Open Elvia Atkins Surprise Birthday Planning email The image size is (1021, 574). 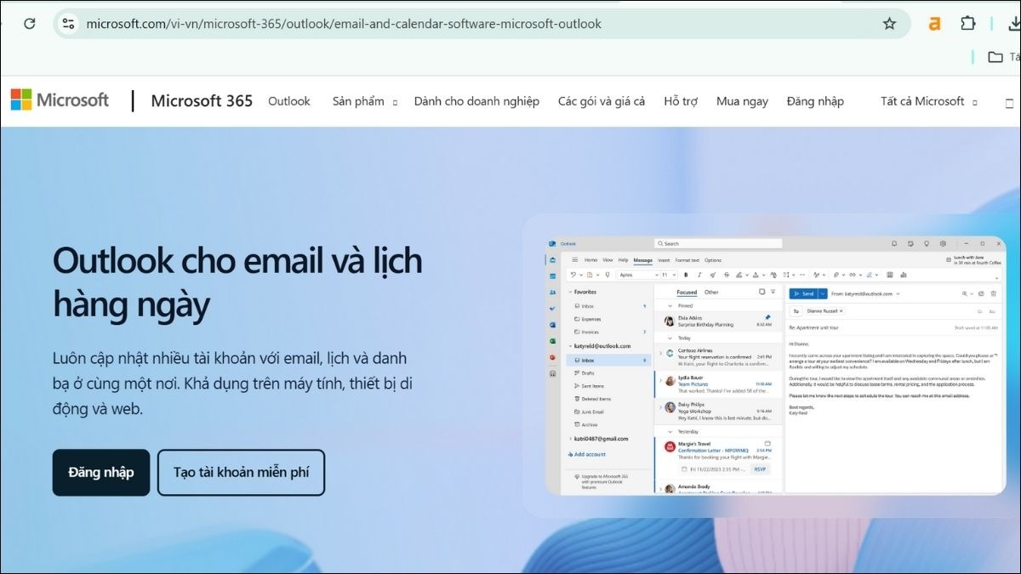coord(718,321)
